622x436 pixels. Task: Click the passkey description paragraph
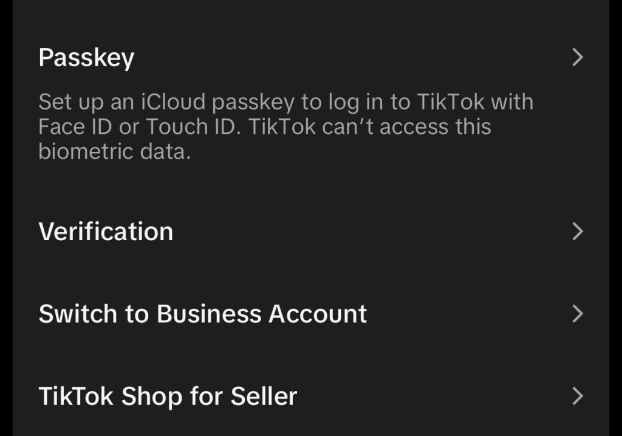(x=285, y=126)
